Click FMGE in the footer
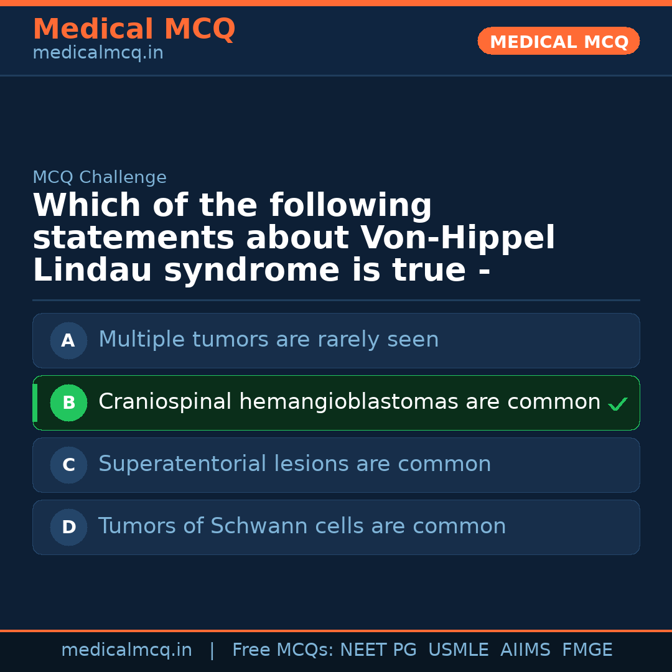 point(587,650)
